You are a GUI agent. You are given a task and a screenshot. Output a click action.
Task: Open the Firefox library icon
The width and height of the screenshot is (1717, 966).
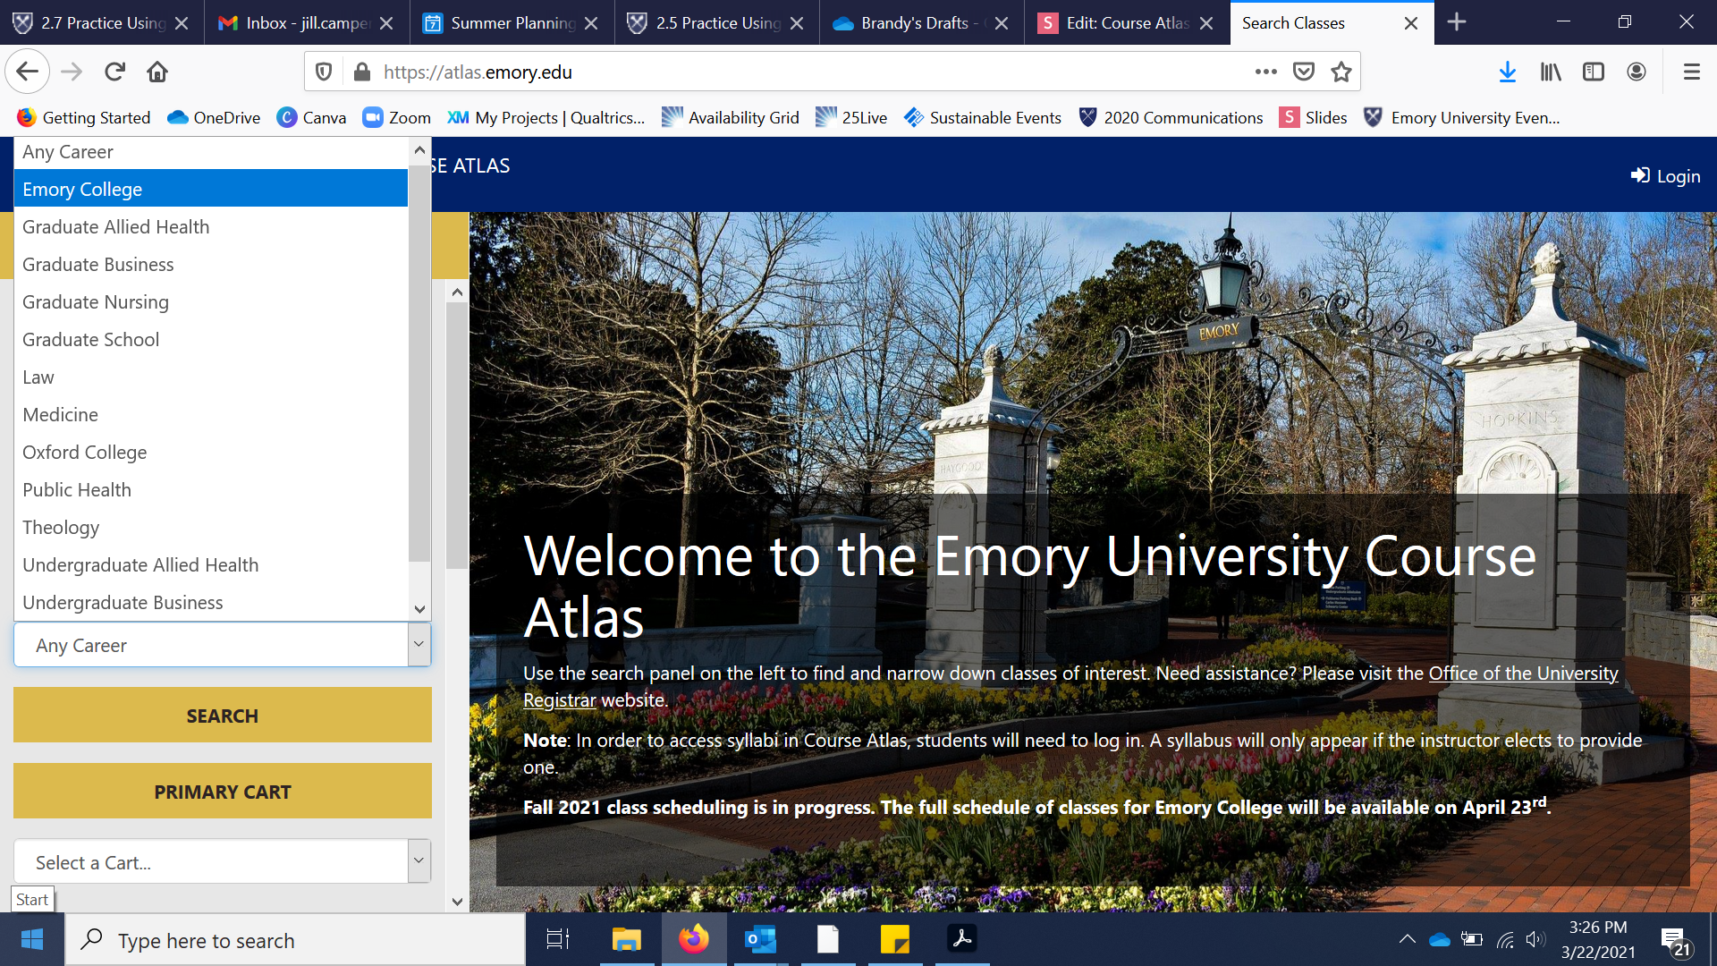[1550, 72]
